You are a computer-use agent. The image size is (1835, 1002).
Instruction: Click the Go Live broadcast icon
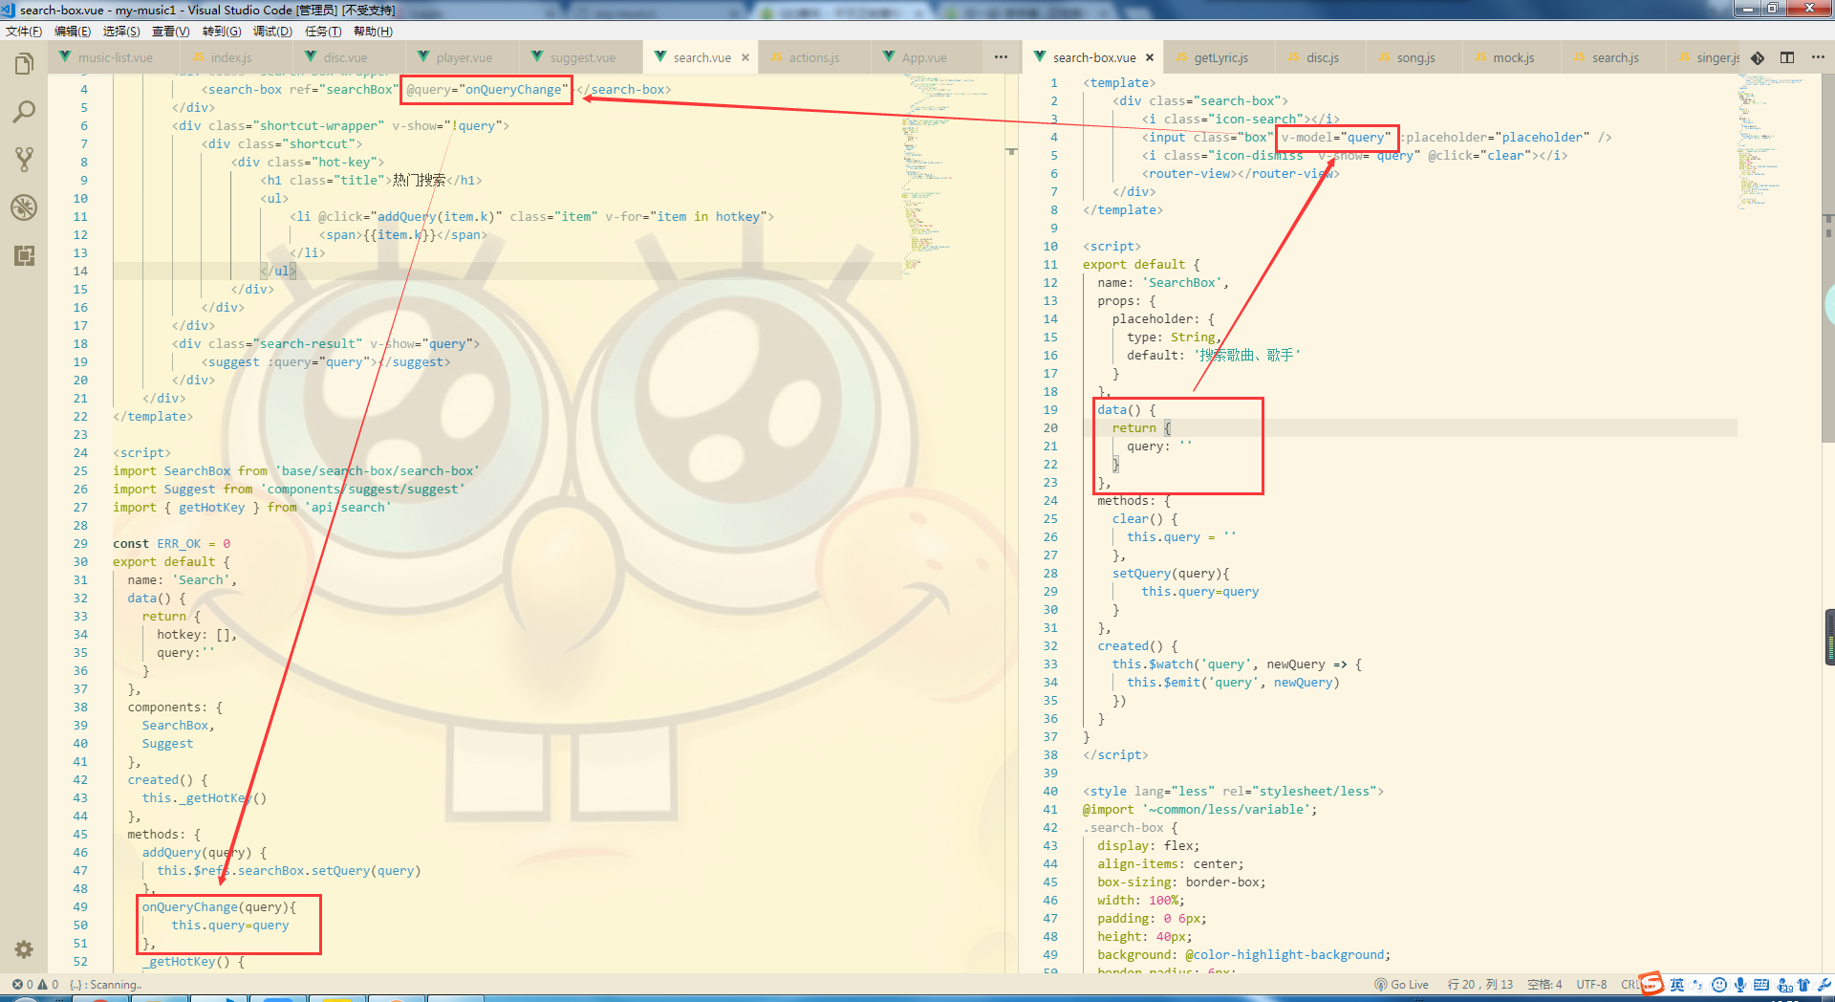1381,984
